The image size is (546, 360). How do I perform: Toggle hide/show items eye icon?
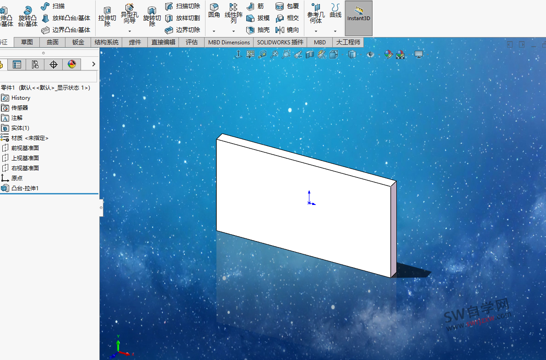click(371, 54)
